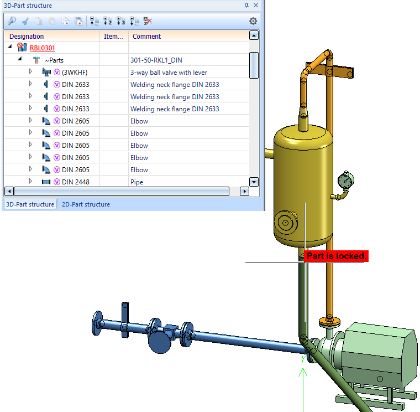420x412 pixels.
Task: Click the ~Parts pipe fitting icon
Action: pos(36,60)
